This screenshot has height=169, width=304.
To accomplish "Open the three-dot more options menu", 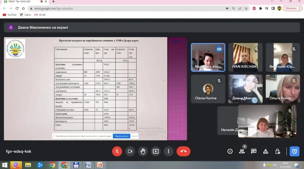I will 168,151.
